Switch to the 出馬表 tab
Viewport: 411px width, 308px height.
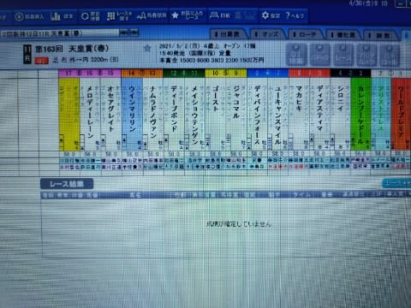(229, 34)
